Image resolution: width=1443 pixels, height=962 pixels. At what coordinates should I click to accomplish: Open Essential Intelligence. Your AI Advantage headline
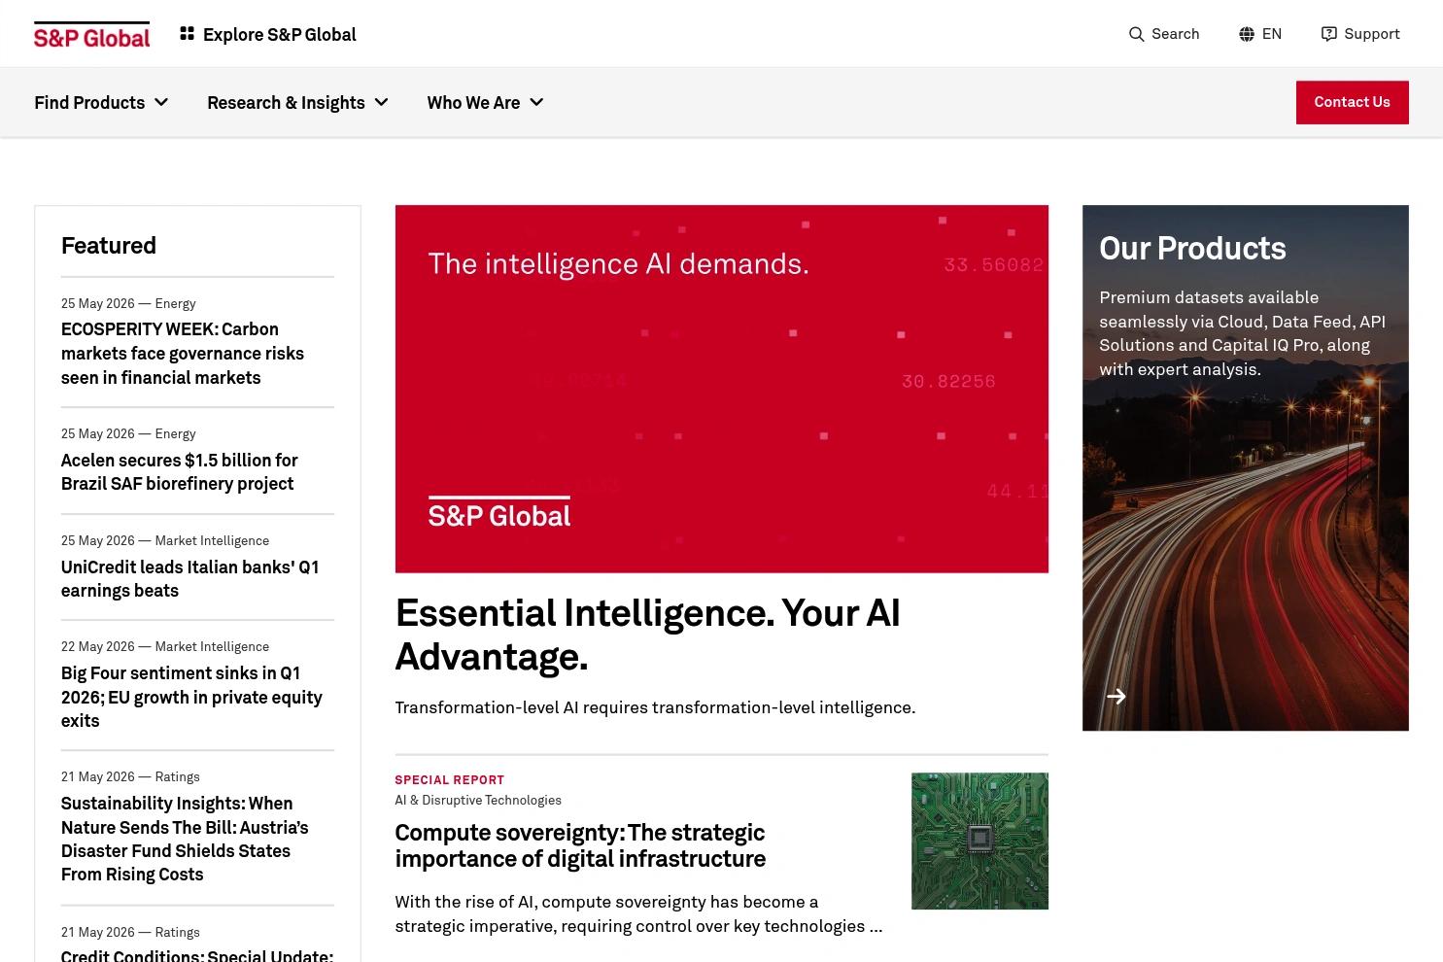coord(647,635)
